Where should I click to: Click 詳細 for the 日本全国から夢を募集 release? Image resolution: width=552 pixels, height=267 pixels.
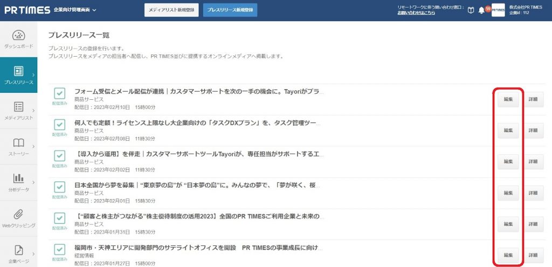tap(533, 193)
